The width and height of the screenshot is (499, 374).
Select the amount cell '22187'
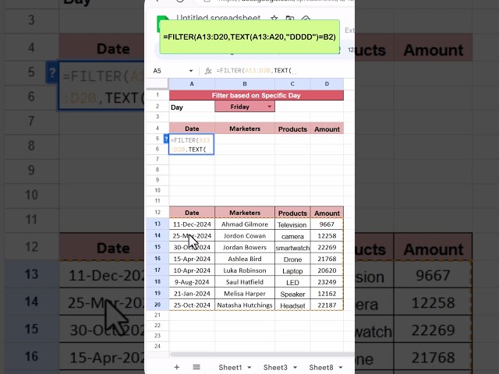pyautogui.click(x=327, y=305)
